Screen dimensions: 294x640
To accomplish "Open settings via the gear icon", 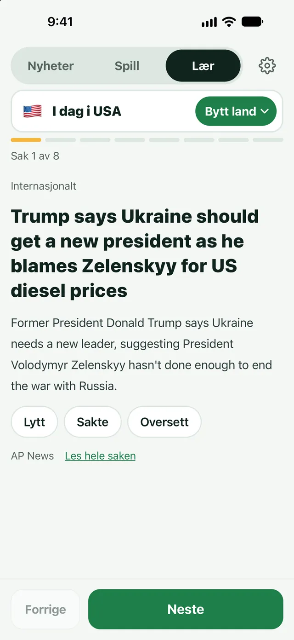I will point(267,66).
